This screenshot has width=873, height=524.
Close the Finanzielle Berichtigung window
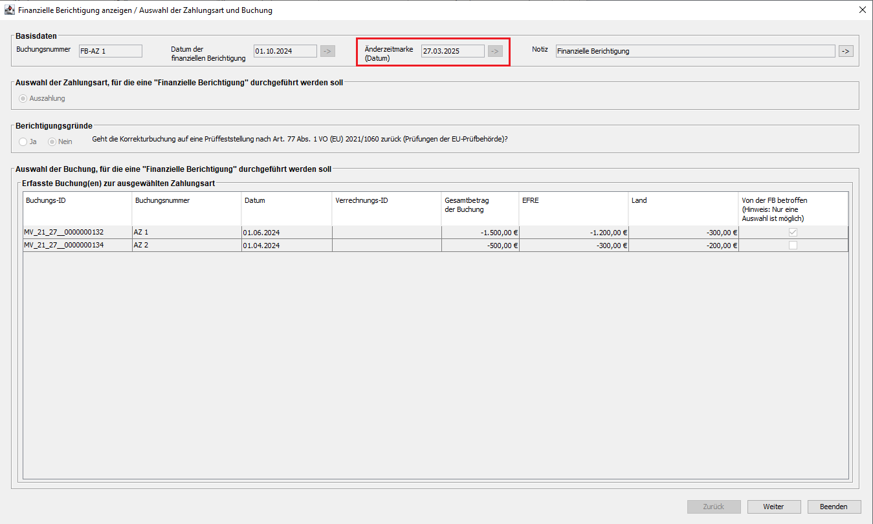(862, 10)
